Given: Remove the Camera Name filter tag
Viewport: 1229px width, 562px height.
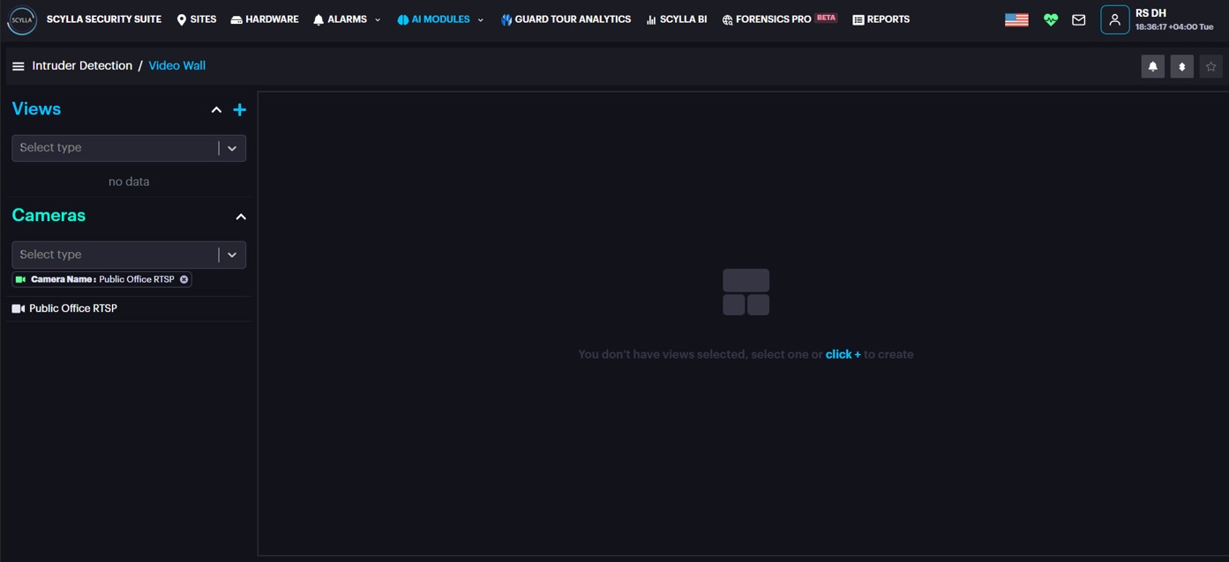Looking at the screenshot, I should pos(184,279).
